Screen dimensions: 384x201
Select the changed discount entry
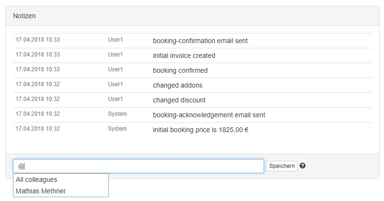(179, 100)
